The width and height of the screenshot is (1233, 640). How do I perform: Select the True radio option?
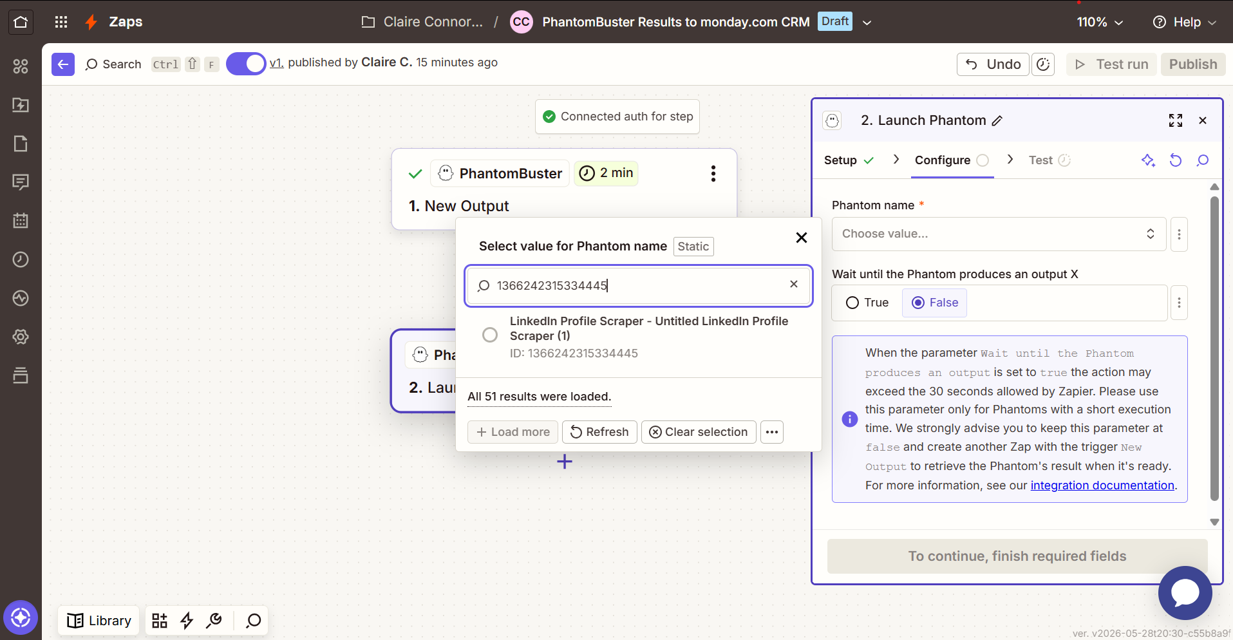(867, 303)
